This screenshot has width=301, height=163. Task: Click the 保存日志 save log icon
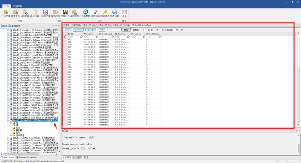click(65, 14)
